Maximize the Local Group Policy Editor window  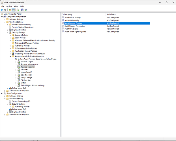(x=167, y=2)
